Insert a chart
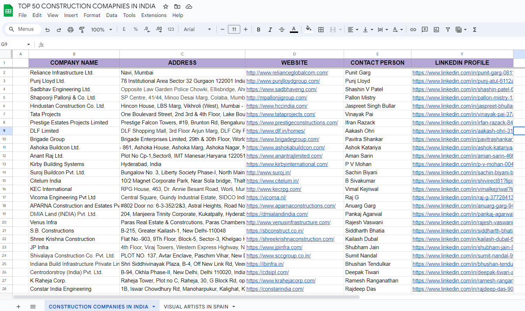The width and height of the screenshot is (525, 311). click(x=436, y=30)
